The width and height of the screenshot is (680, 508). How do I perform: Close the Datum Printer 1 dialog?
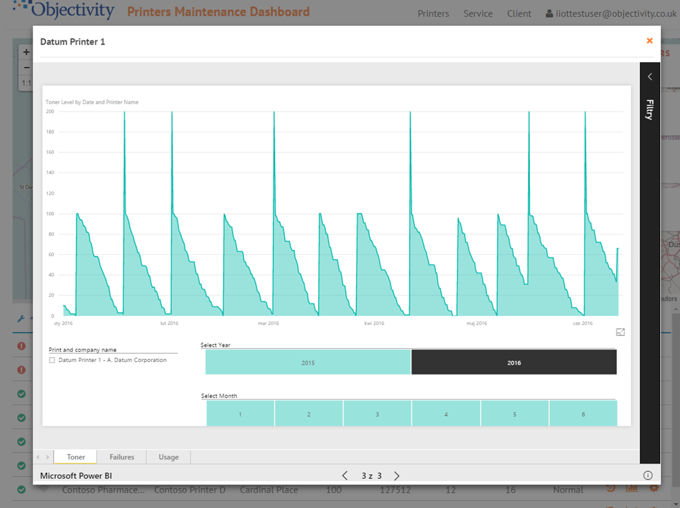[649, 41]
